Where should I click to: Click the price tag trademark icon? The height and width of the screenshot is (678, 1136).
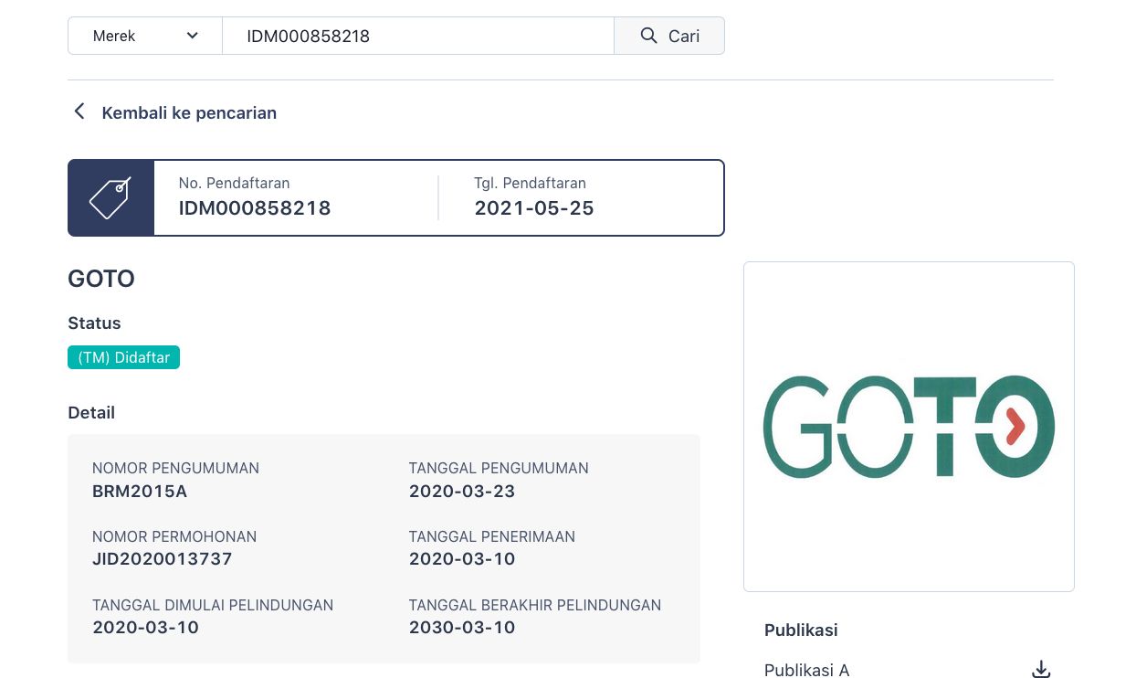pos(110,197)
